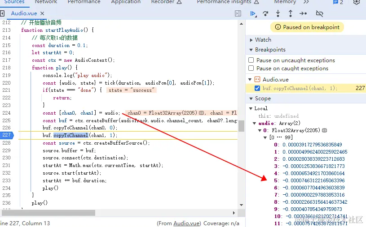Click startPlayAudio function name on line 213

[64, 30]
